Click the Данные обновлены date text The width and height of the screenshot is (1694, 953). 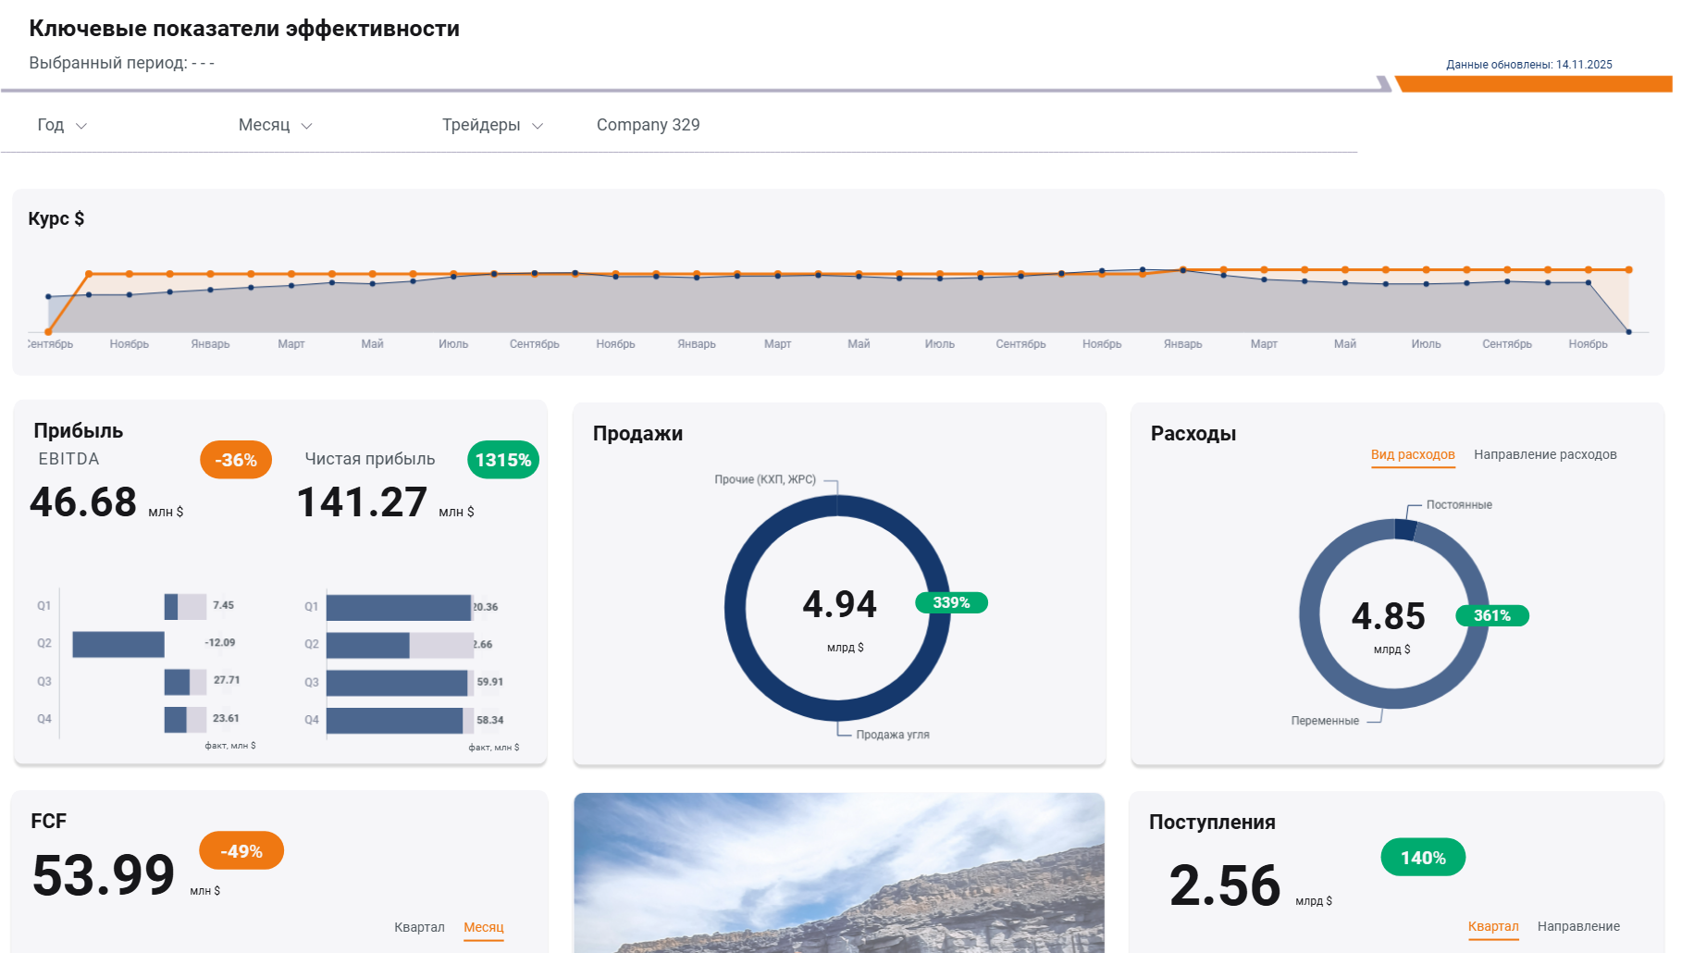click(1529, 65)
